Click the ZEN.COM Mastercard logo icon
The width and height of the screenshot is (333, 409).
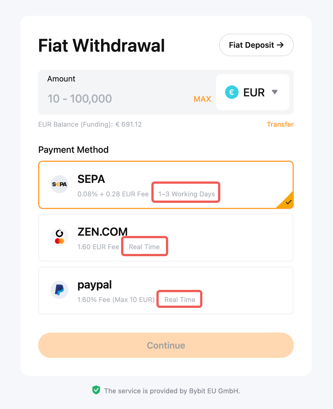tap(59, 237)
